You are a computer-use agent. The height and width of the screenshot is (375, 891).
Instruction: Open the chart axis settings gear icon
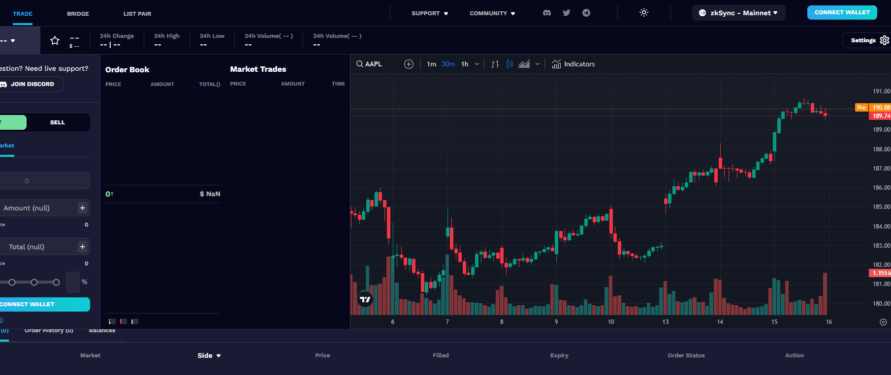tap(883, 322)
